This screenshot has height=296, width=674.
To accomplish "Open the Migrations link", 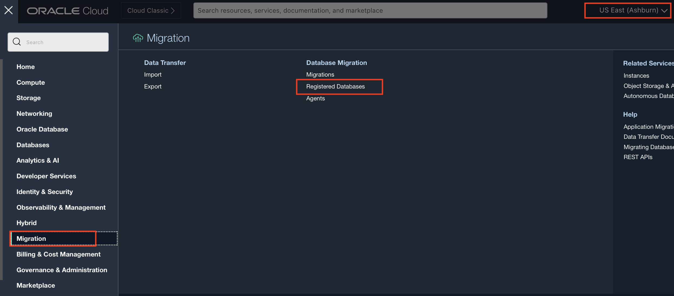I will coord(320,74).
